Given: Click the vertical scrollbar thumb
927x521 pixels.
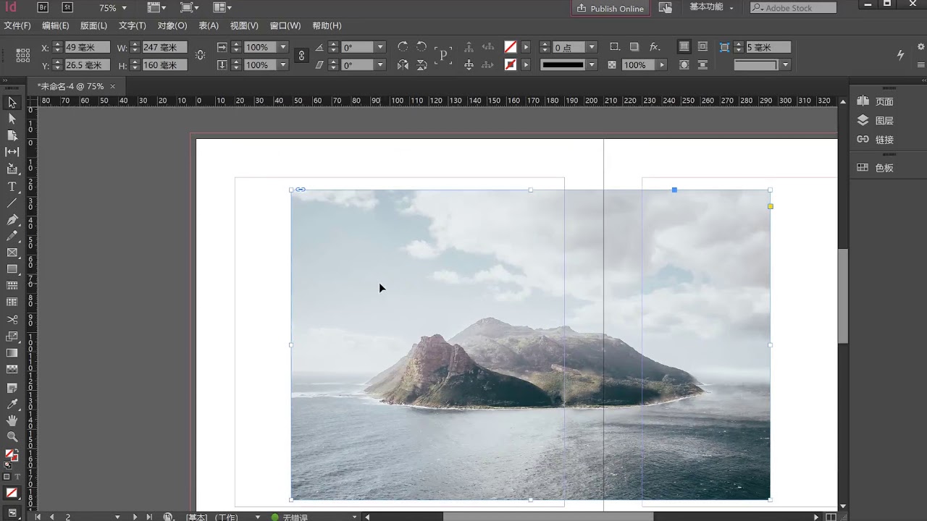Looking at the screenshot, I should (x=843, y=295).
